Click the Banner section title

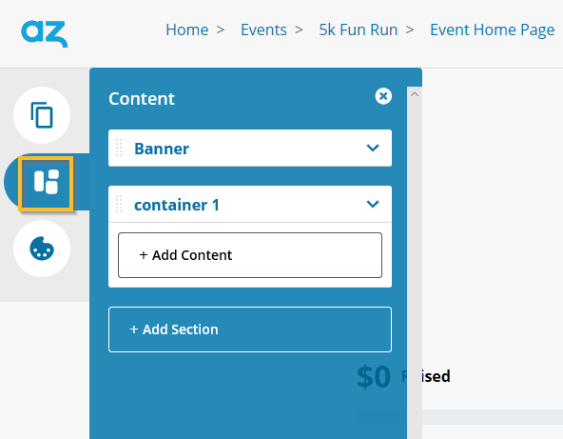[162, 149]
